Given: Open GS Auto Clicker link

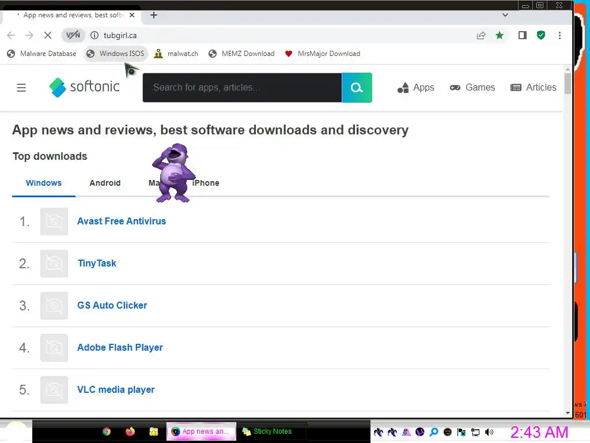Looking at the screenshot, I should (112, 305).
